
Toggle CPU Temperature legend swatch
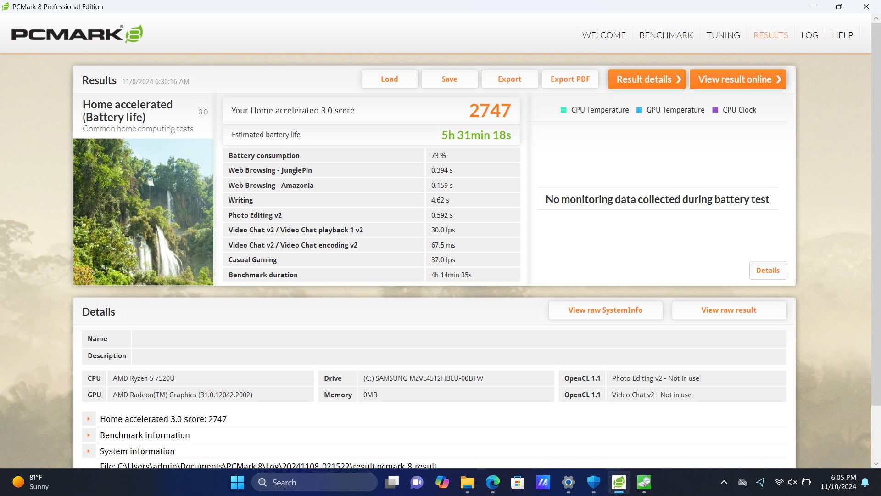563,110
